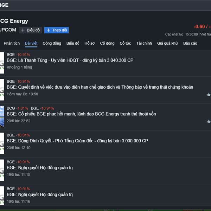Screen dimensions: 211x211
Task: Click BGE tag above Đặng Đình Quyết article
Action: click(x=18, y=135)
